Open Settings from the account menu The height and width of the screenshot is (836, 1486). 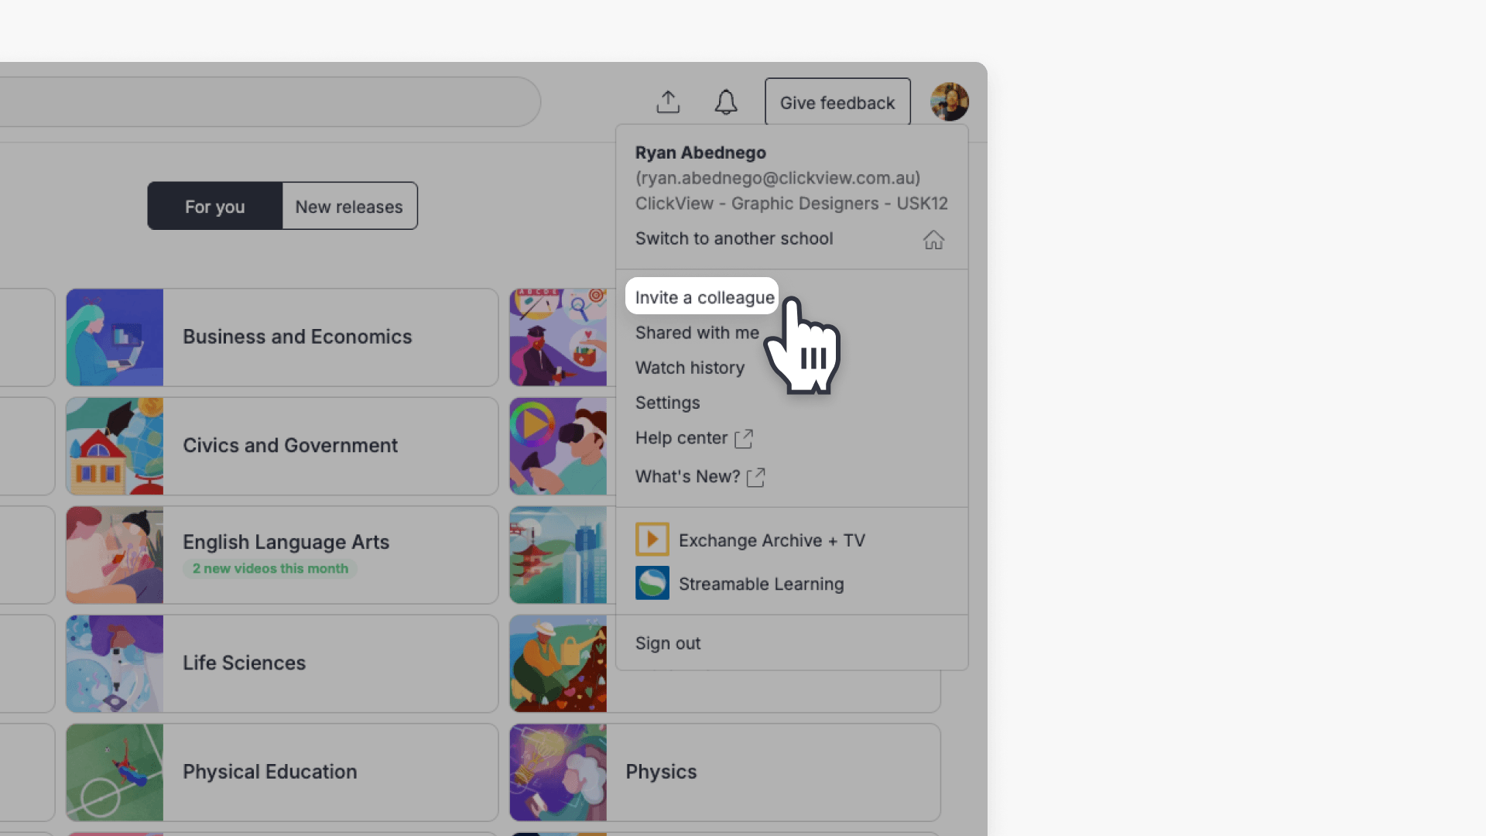pos(667,403)
